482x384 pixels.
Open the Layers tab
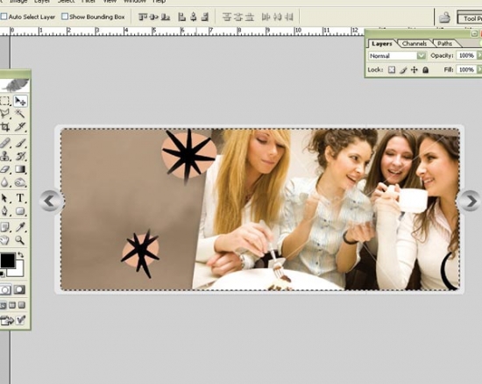pyautogui.click(x=382, y=43)
